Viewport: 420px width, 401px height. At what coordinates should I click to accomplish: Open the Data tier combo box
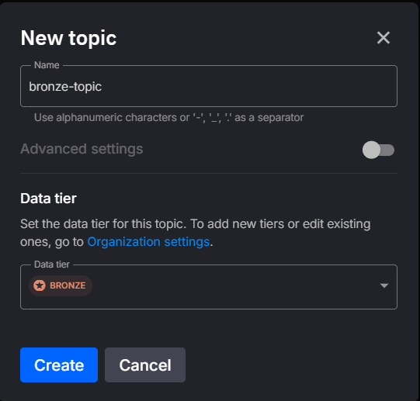(209, 287)
